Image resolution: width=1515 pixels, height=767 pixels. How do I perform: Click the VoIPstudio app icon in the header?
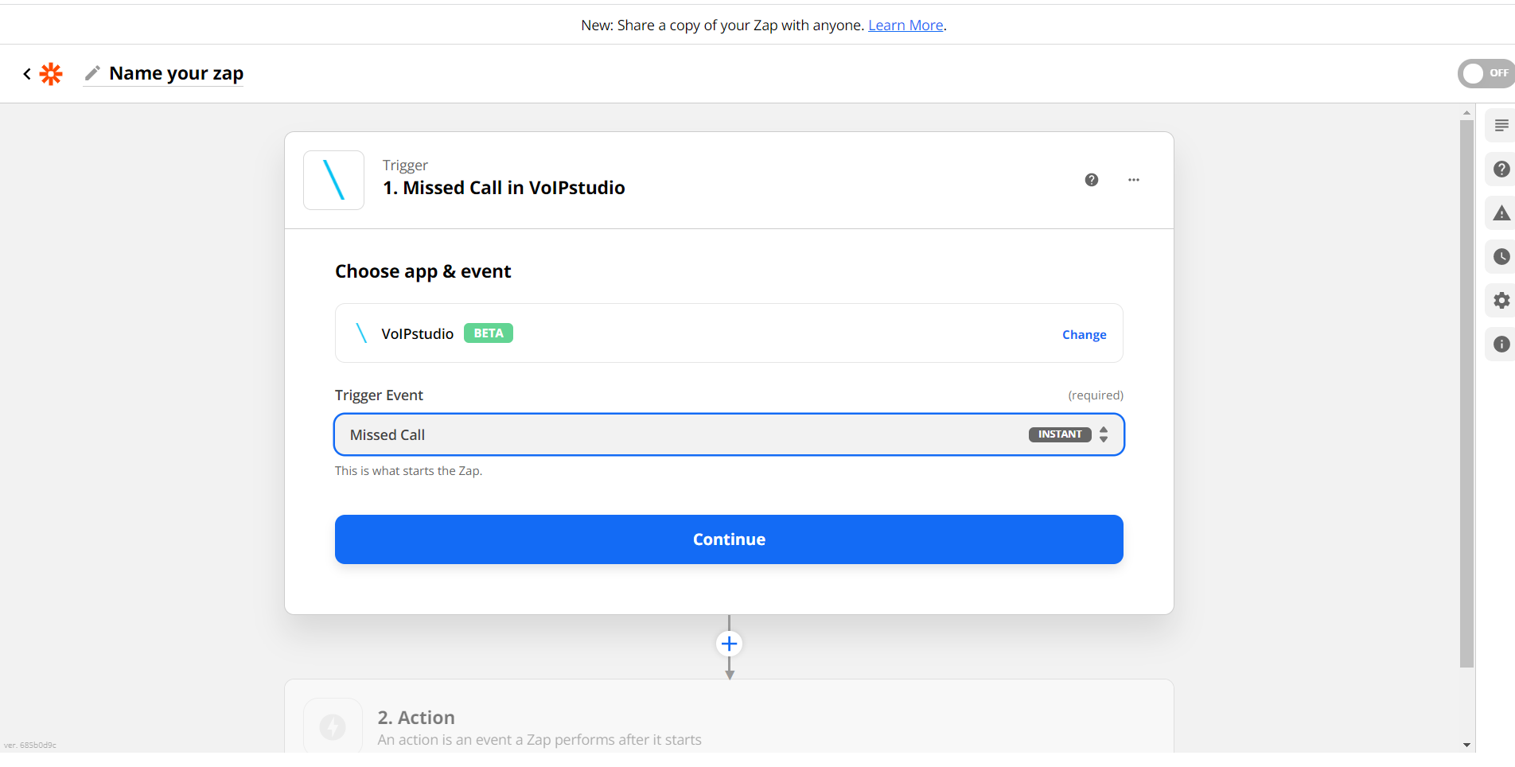pyautogui.click(x=333, y=180)
